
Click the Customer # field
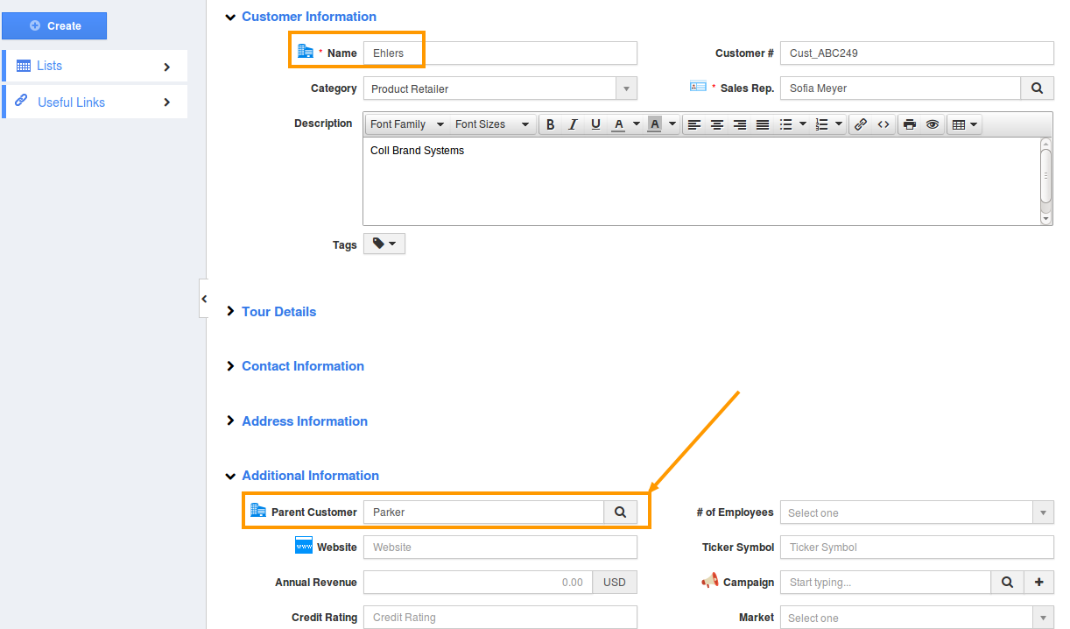click(917, 53)
